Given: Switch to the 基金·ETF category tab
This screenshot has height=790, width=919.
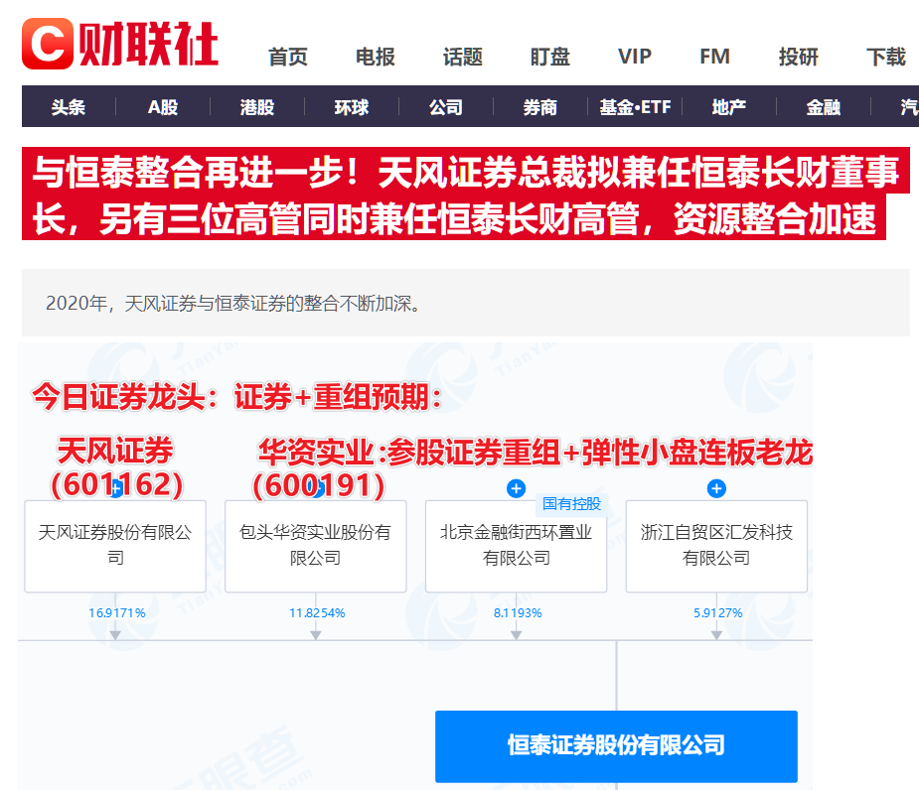Looking at the screenshot, I should pos(635,106).
